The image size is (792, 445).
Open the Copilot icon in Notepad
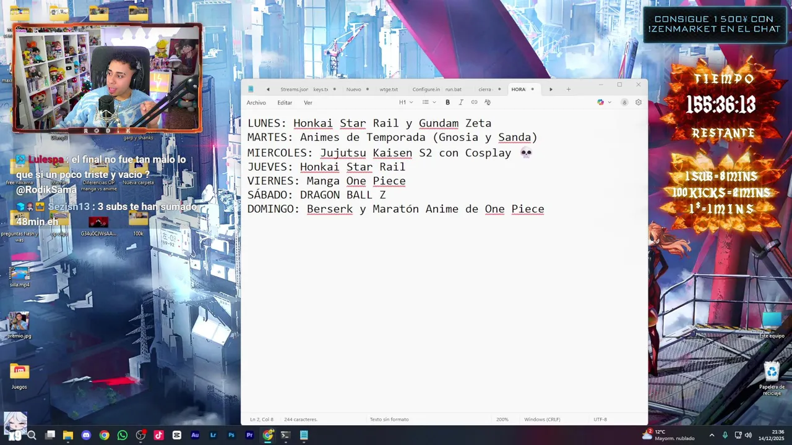pos(600,103)
